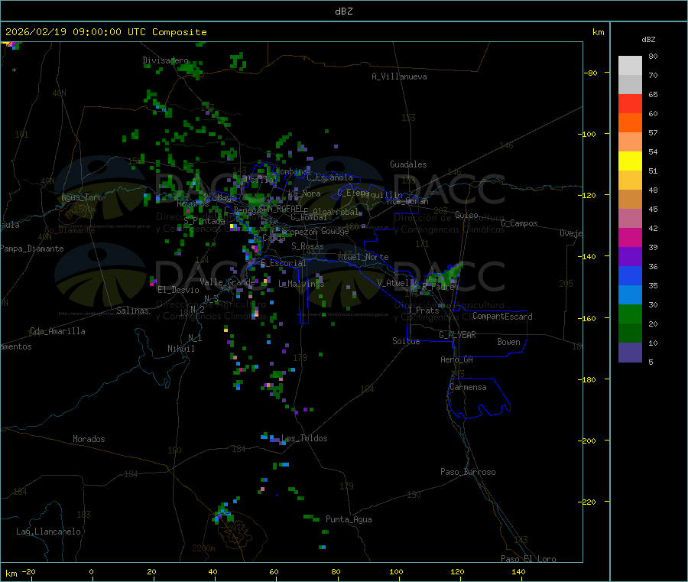Select the L_Malvinas label
The height and width of the screenshot is (582, 688).
pos(301,284)
